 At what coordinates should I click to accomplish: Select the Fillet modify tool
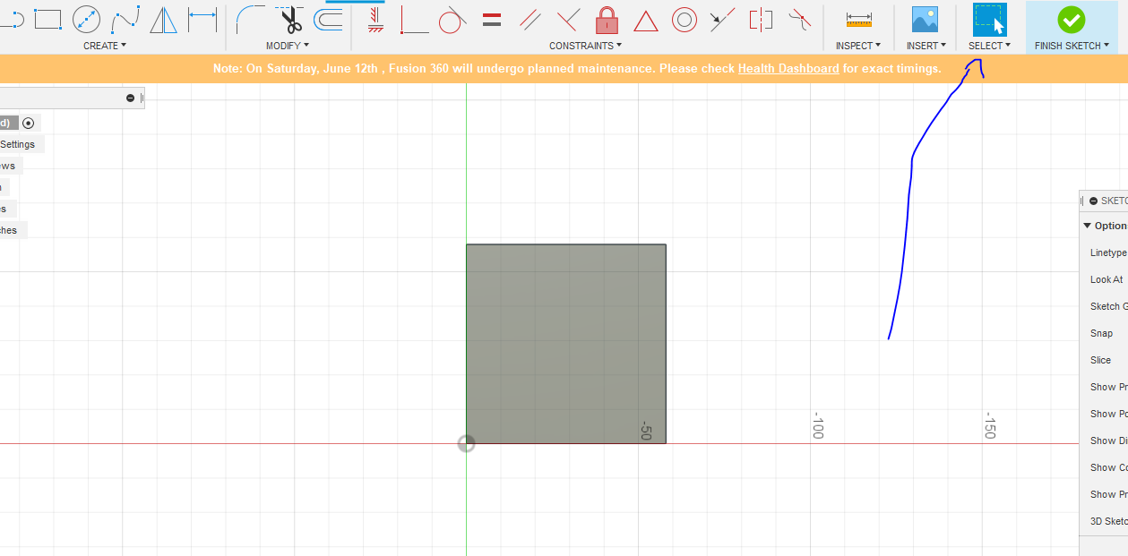250,19
